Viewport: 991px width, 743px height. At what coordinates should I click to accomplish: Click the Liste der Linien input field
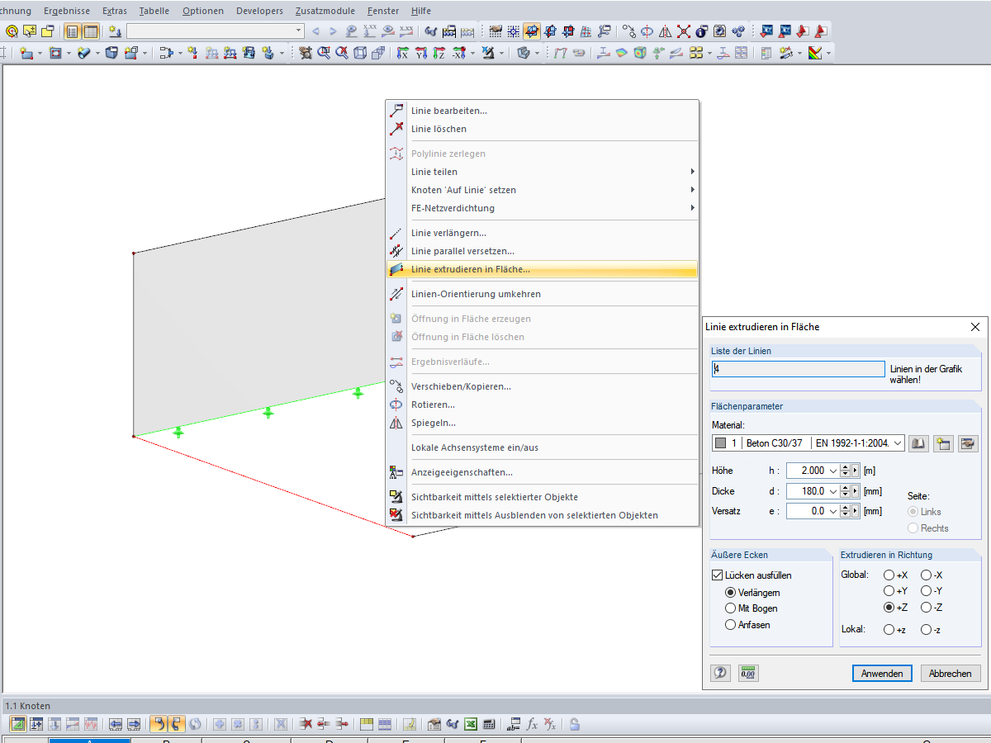(x=798, y=370)
